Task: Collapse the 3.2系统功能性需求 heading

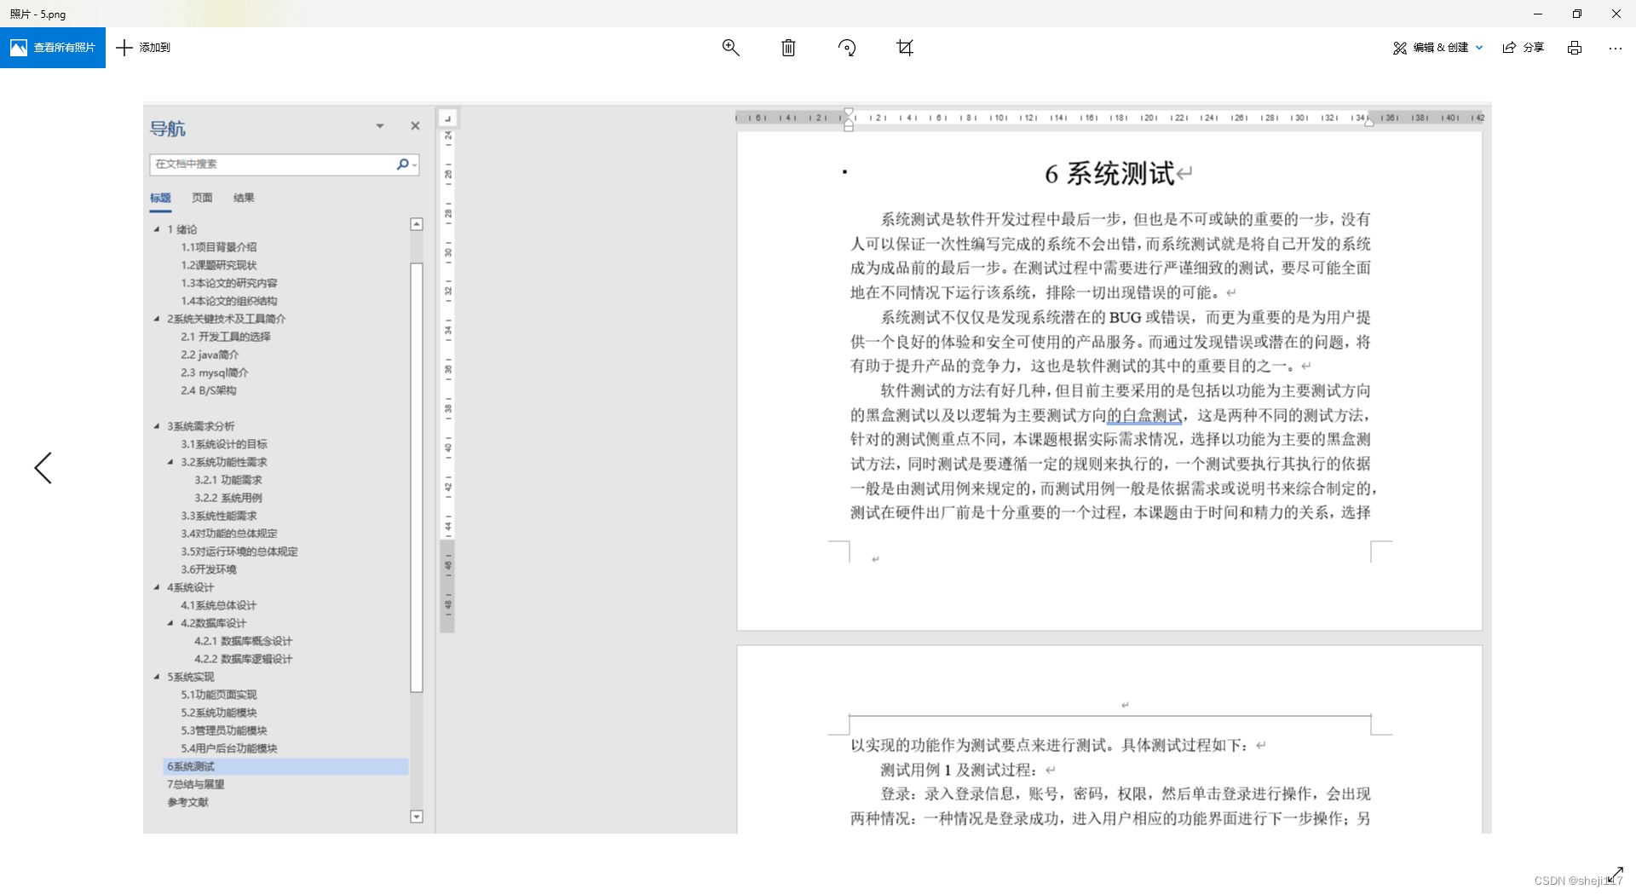Action: click(171, 461)
